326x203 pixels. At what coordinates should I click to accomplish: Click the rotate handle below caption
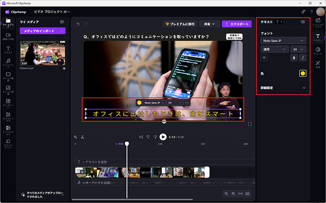[164, 122]
